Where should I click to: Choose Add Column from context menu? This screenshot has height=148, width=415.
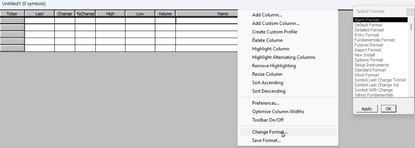[x=267, y=15]
